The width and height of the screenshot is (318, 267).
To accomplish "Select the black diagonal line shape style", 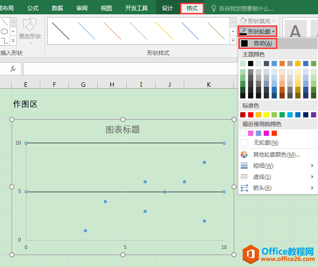I will [x=61, y=31].
